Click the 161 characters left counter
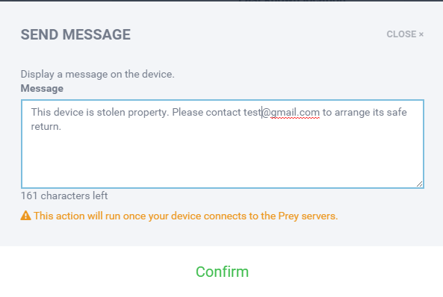The image size is (443, 297). pos(64,196)
